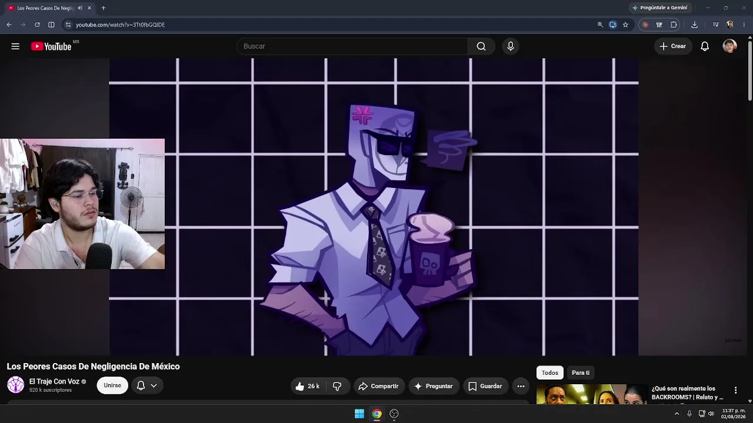Open the media controls icon in toolbar

[x=715, y=25]
